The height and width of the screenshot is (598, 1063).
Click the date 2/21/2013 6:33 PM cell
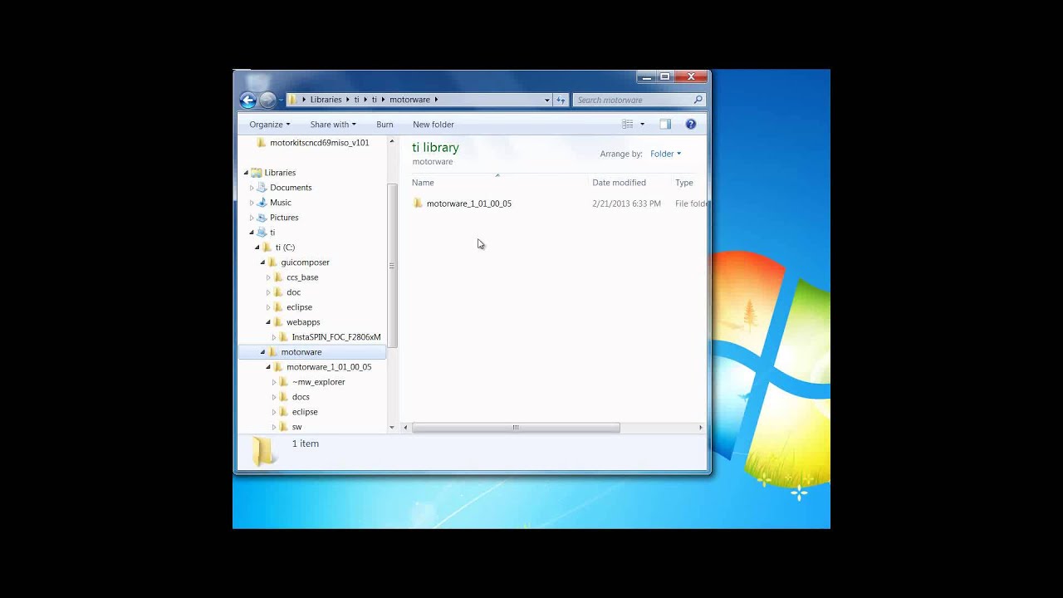point(627,203)
